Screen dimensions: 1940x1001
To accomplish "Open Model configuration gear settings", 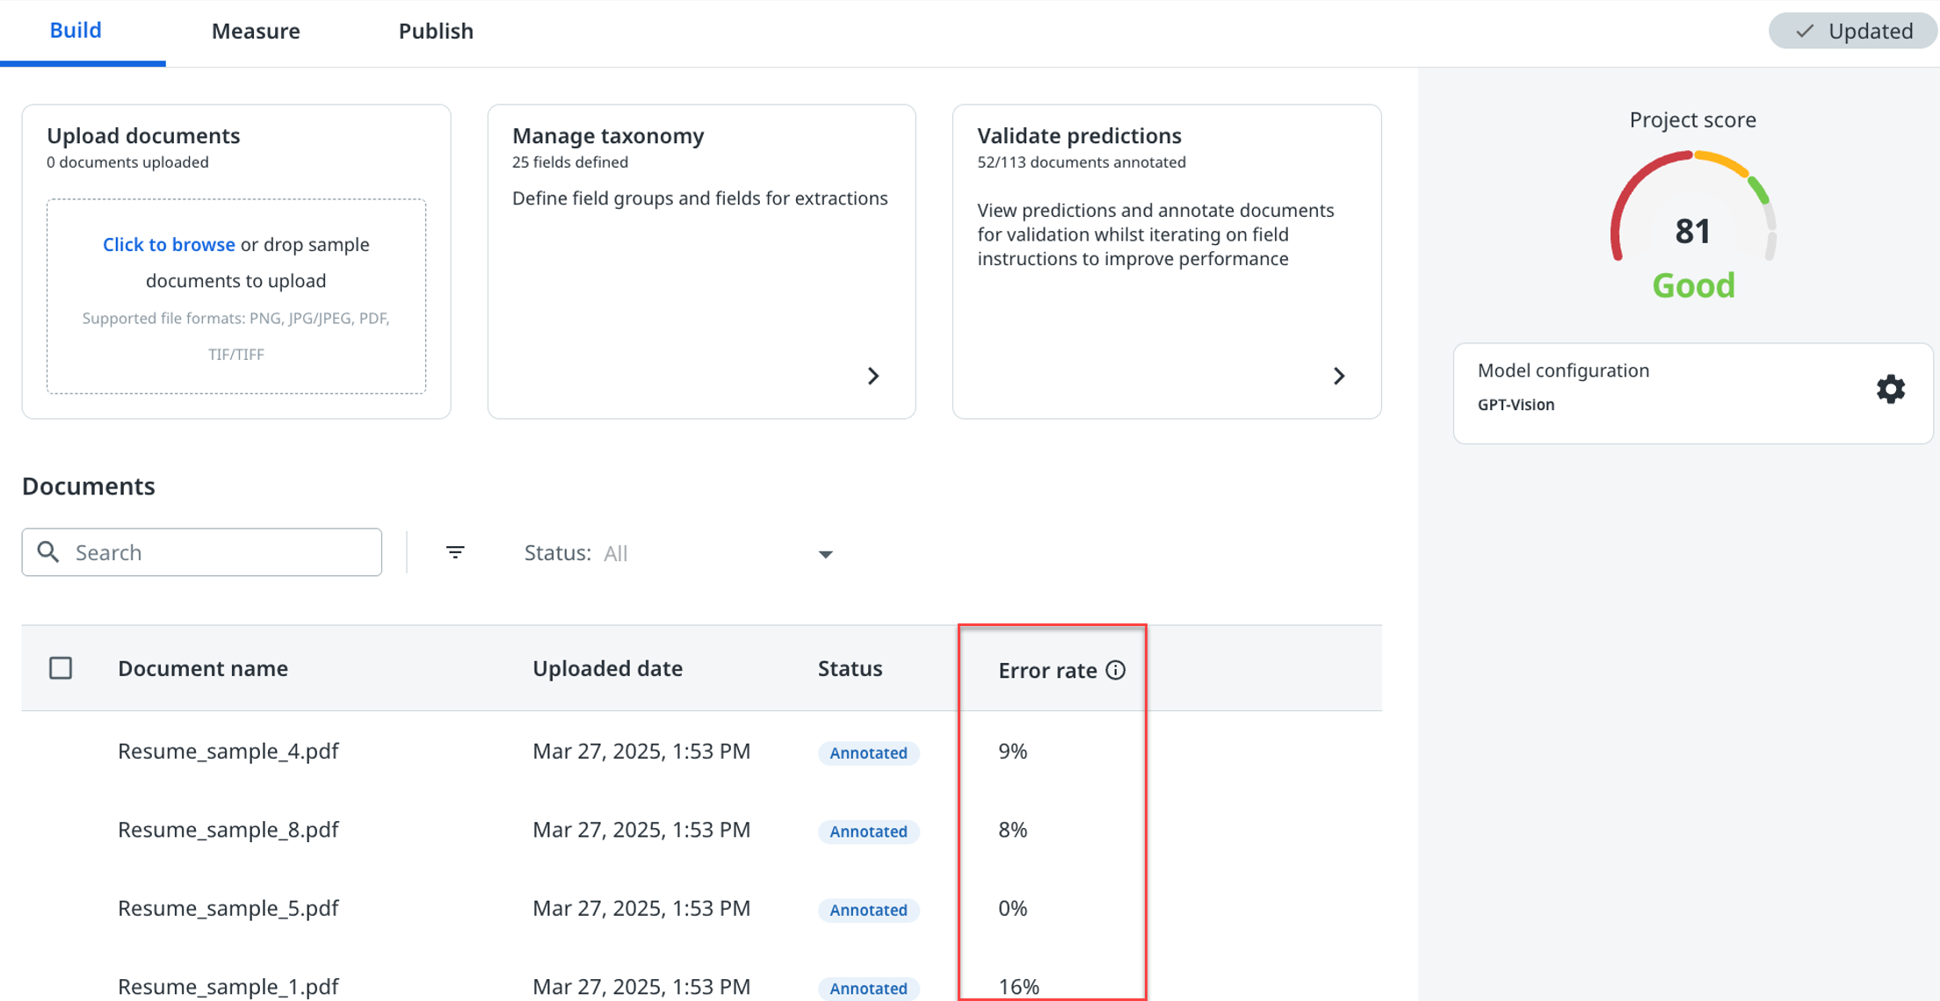I will (x=1890, y=389).
